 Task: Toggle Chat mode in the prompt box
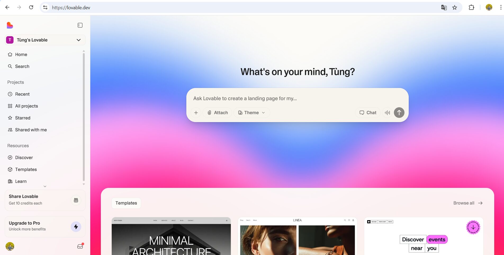(368, 113)
